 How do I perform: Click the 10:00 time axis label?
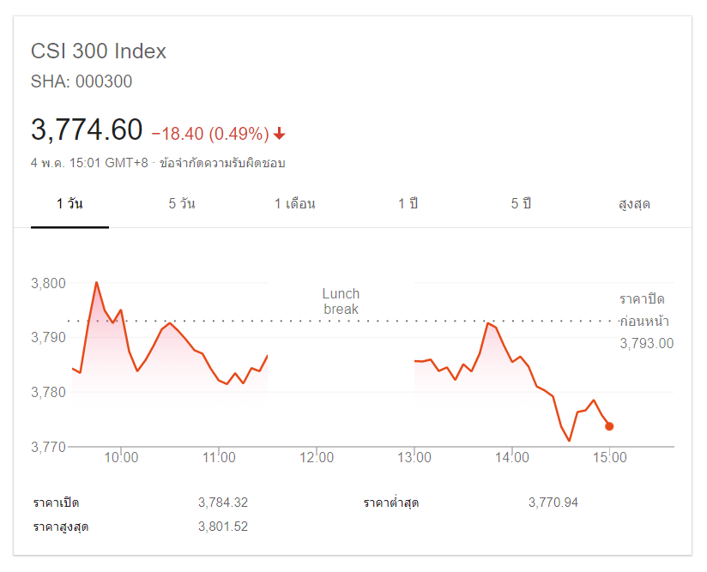tap(121, 458)
